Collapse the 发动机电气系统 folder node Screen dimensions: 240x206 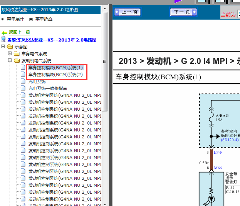click(x=10, y=60)
